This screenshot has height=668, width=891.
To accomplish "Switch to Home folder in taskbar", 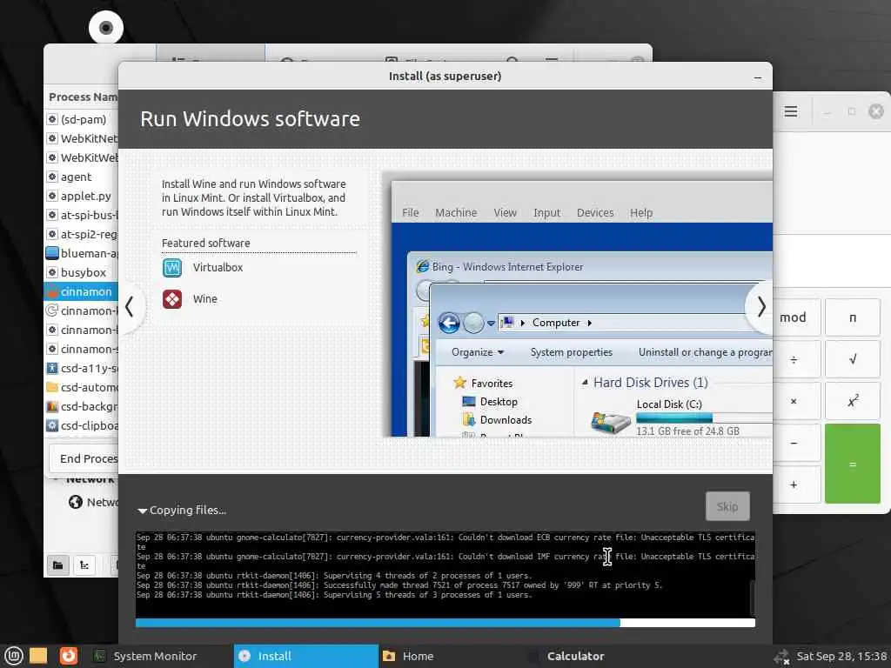I will [450, 656].
